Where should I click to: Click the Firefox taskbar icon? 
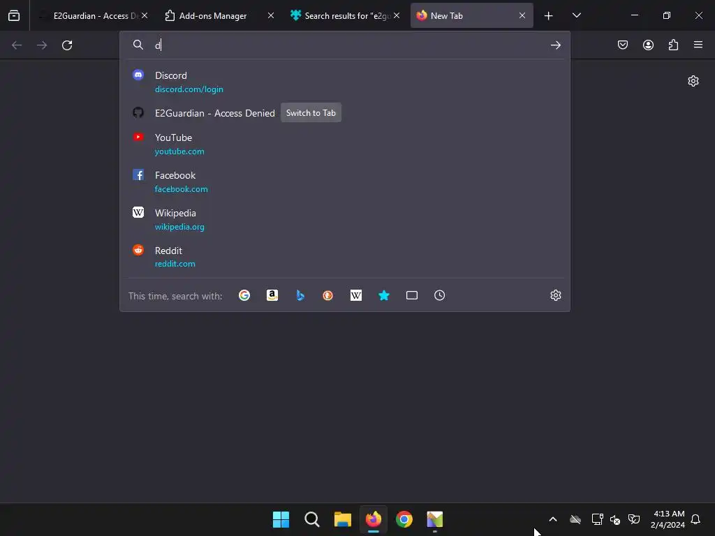click(x=374, y=519)
